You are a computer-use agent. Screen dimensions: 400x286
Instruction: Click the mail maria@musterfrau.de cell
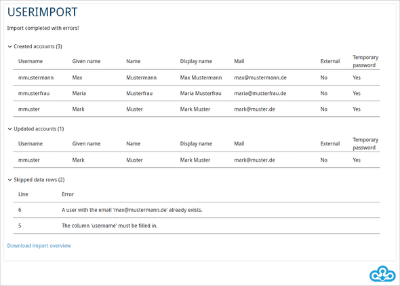260,93
